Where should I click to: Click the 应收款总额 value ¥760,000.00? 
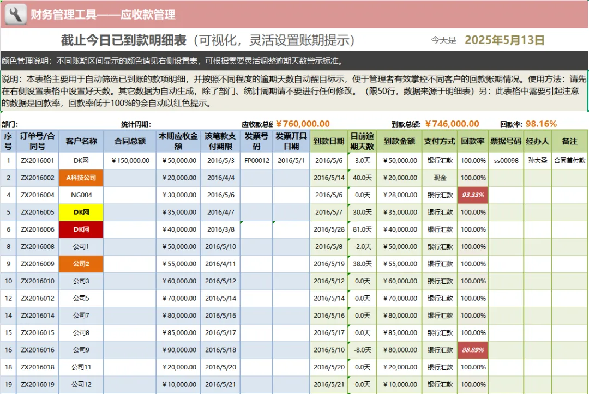[x=303, y=124]
